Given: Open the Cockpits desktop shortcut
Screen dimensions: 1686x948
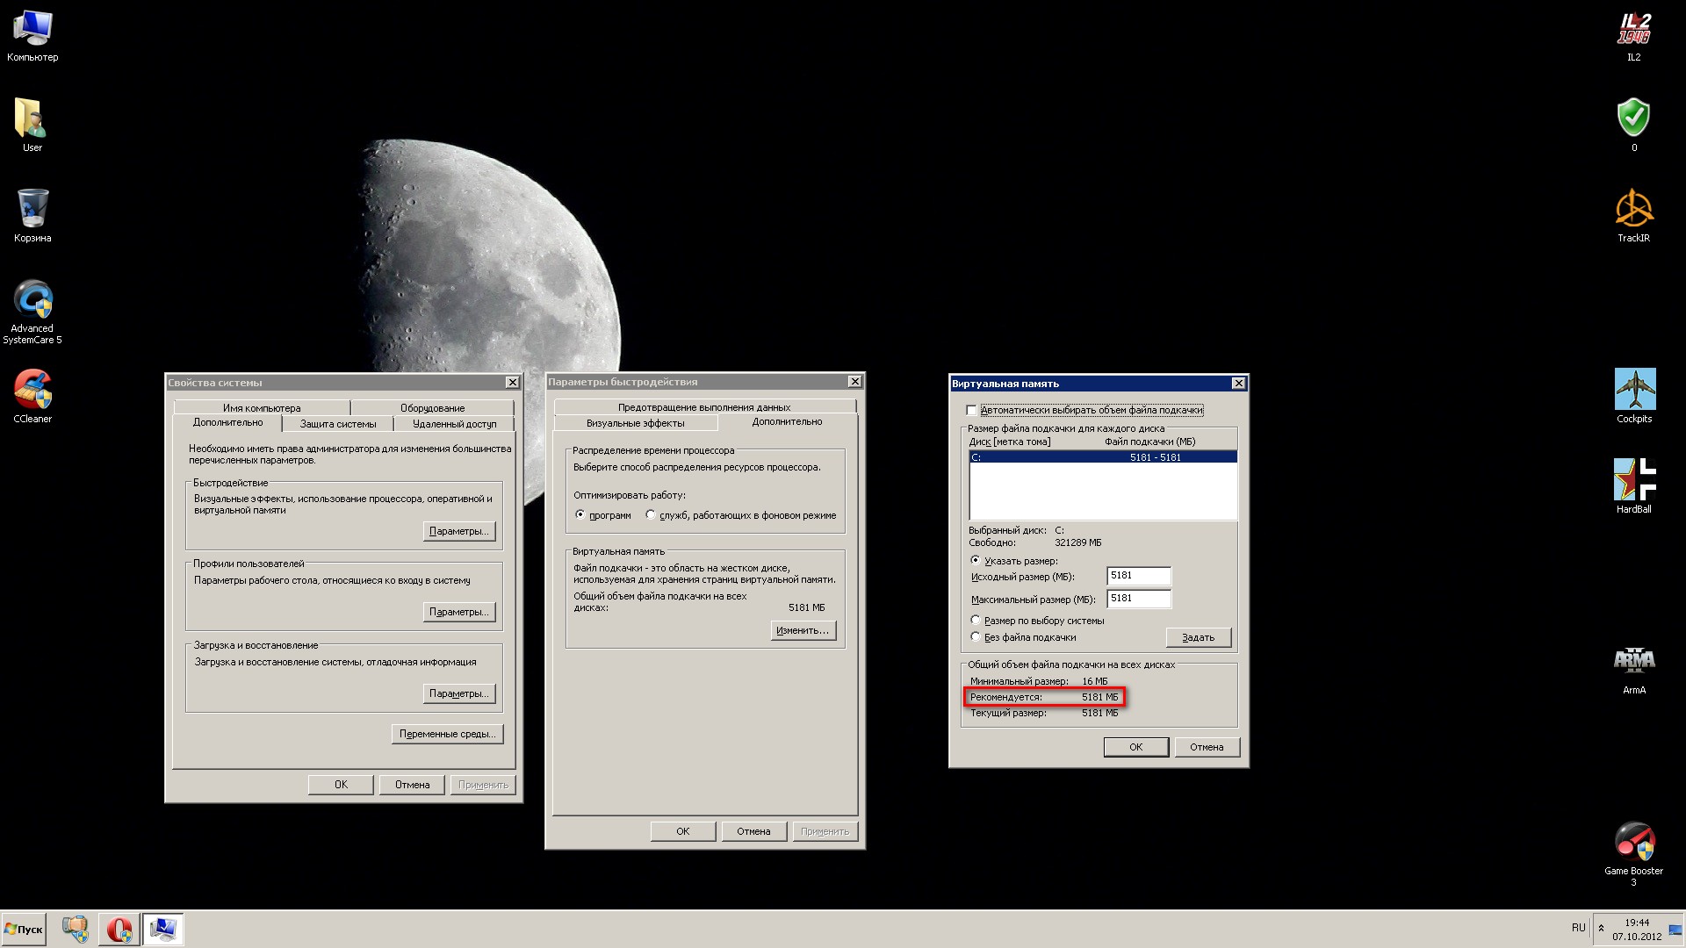Looking at the screenshot, I should (x=1633, y=390).
